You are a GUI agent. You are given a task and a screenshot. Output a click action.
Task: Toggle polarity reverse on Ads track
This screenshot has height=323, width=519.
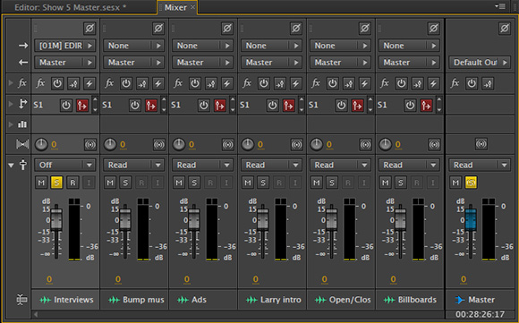pyautogui.click(x=227, y=29)
